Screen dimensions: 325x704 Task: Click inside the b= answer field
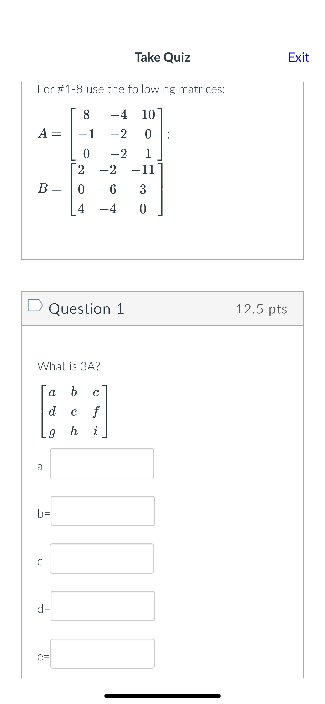(102, 511)
